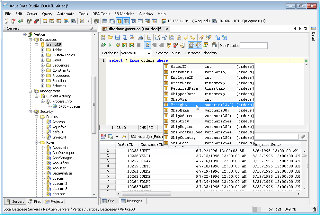Screen dimensions: 320x215
Task: Click the results horizontal scrollbar thumb
Action: coord(146,194)
